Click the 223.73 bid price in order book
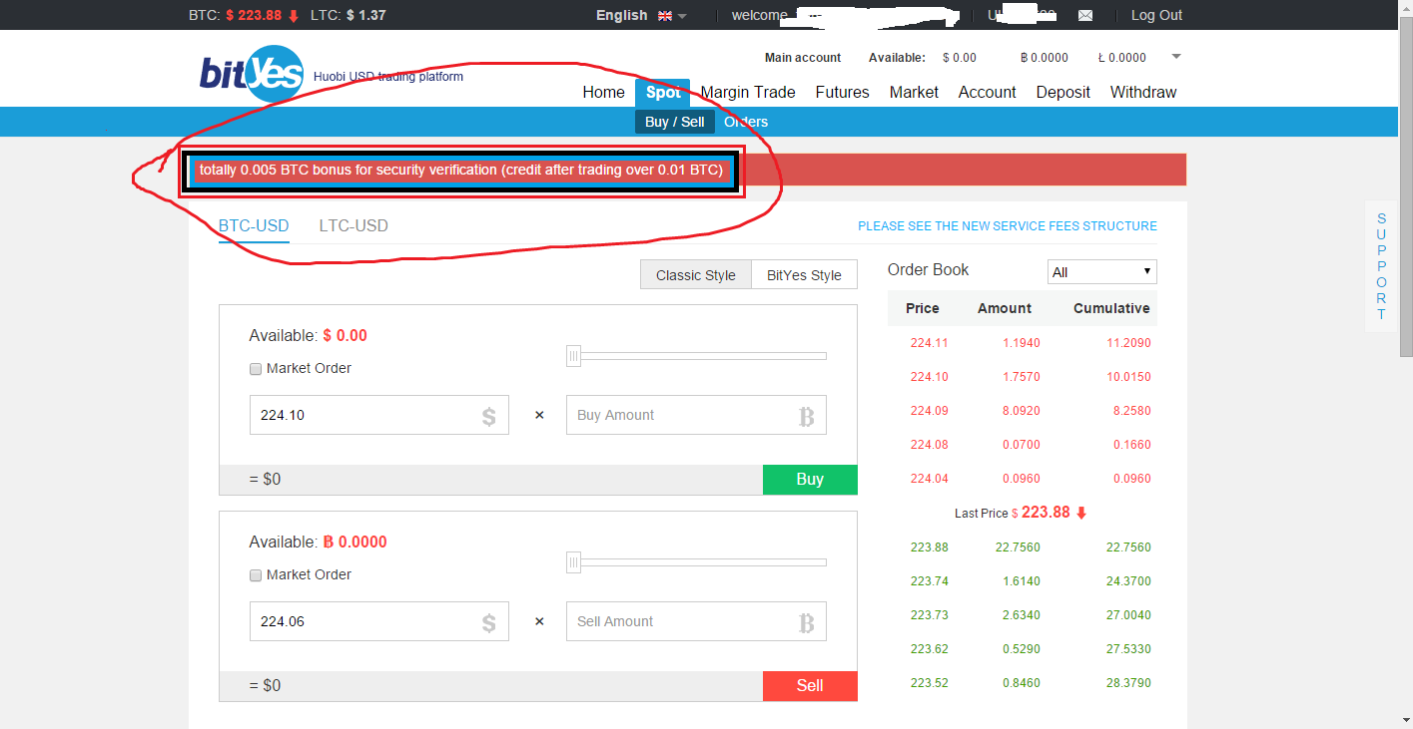 tap(929, 615)
